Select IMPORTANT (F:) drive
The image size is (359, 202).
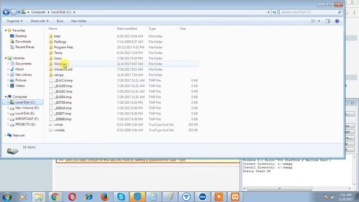[27, 119]
